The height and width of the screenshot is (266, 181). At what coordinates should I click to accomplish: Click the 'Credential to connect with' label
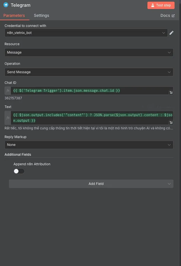(x=25, y=26)
